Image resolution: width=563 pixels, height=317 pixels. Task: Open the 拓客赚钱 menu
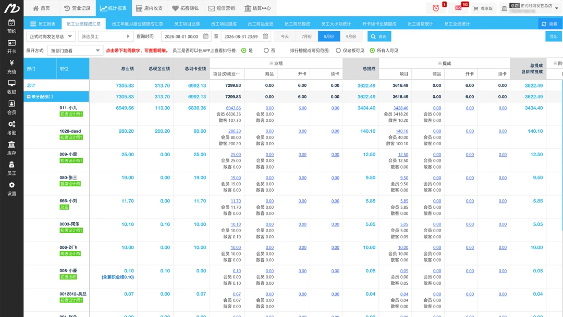tap(185, 8)
